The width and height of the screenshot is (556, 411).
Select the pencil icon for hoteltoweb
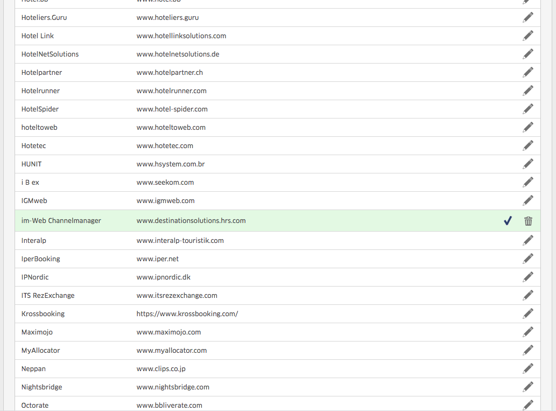(x=527, y=127)
